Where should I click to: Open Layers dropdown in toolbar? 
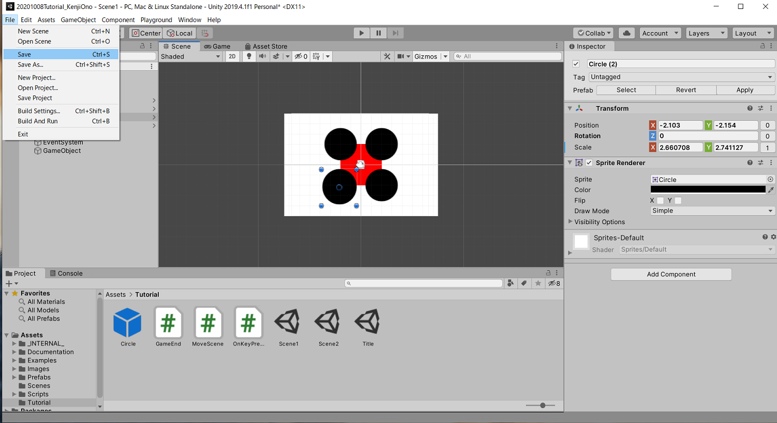click(x=706, y=33)
